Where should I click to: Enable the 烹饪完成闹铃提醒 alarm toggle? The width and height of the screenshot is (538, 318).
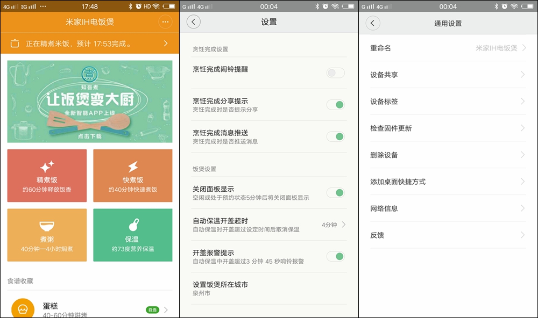tap(335, 72)
